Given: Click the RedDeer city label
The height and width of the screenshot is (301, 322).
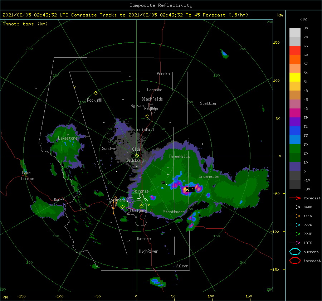Looking at the screenshot, I should [x=152, y=108].
